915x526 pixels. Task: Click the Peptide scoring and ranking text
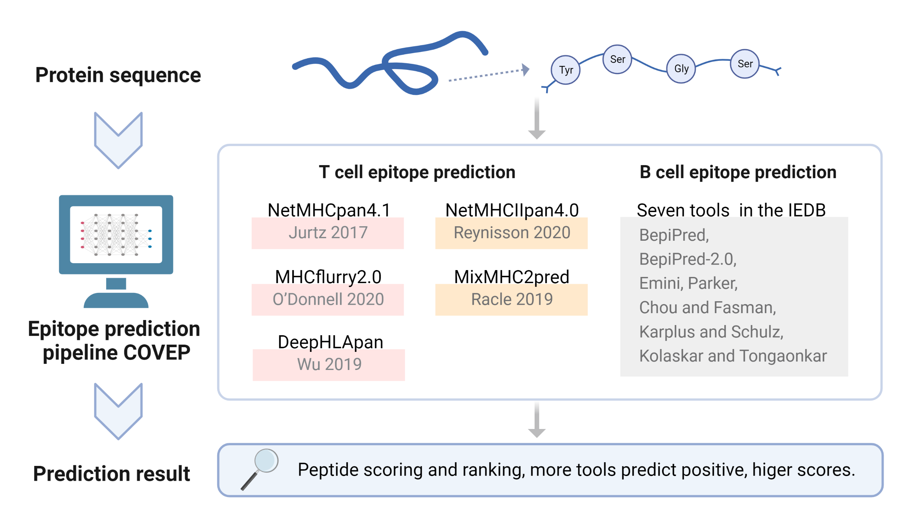576,470
